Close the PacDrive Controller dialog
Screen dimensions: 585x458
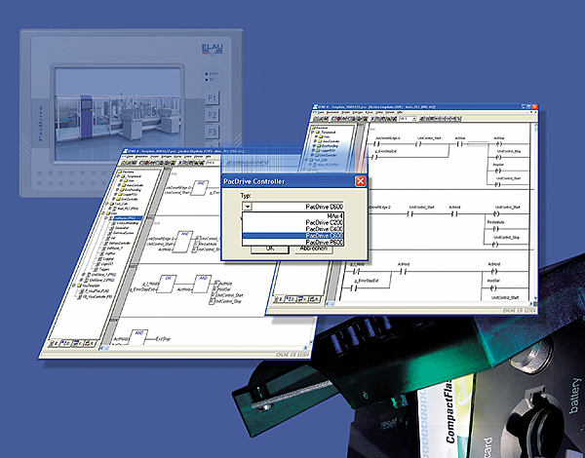(x=360, y=181)
